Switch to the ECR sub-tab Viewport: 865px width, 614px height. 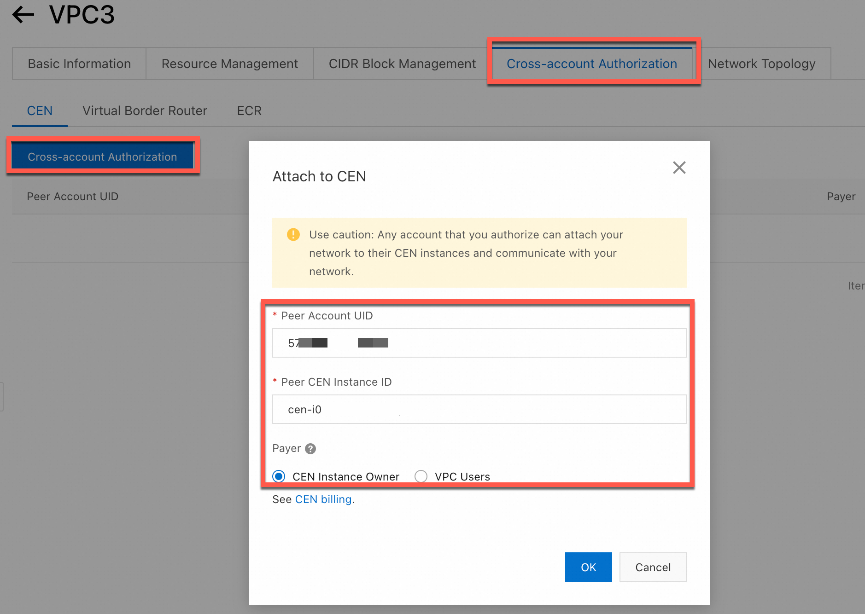(x=249, y=111)
